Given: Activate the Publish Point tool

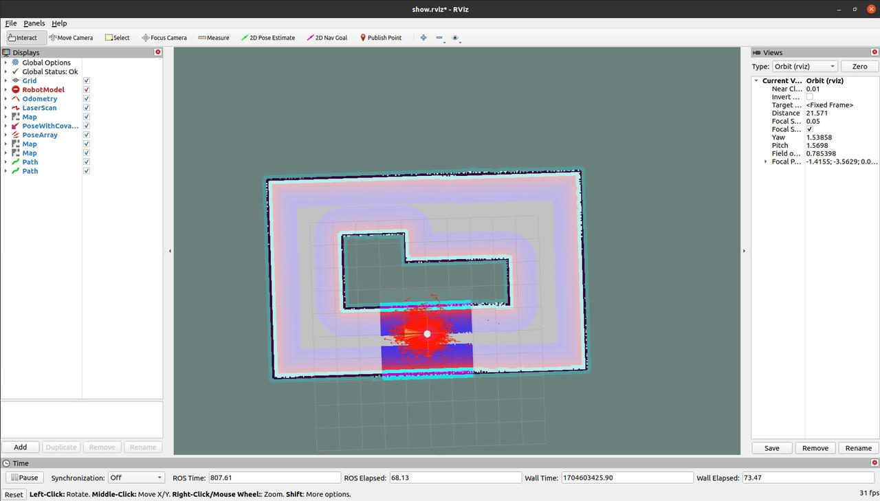Looking at the screenshot, I should [x=381, y=38].
